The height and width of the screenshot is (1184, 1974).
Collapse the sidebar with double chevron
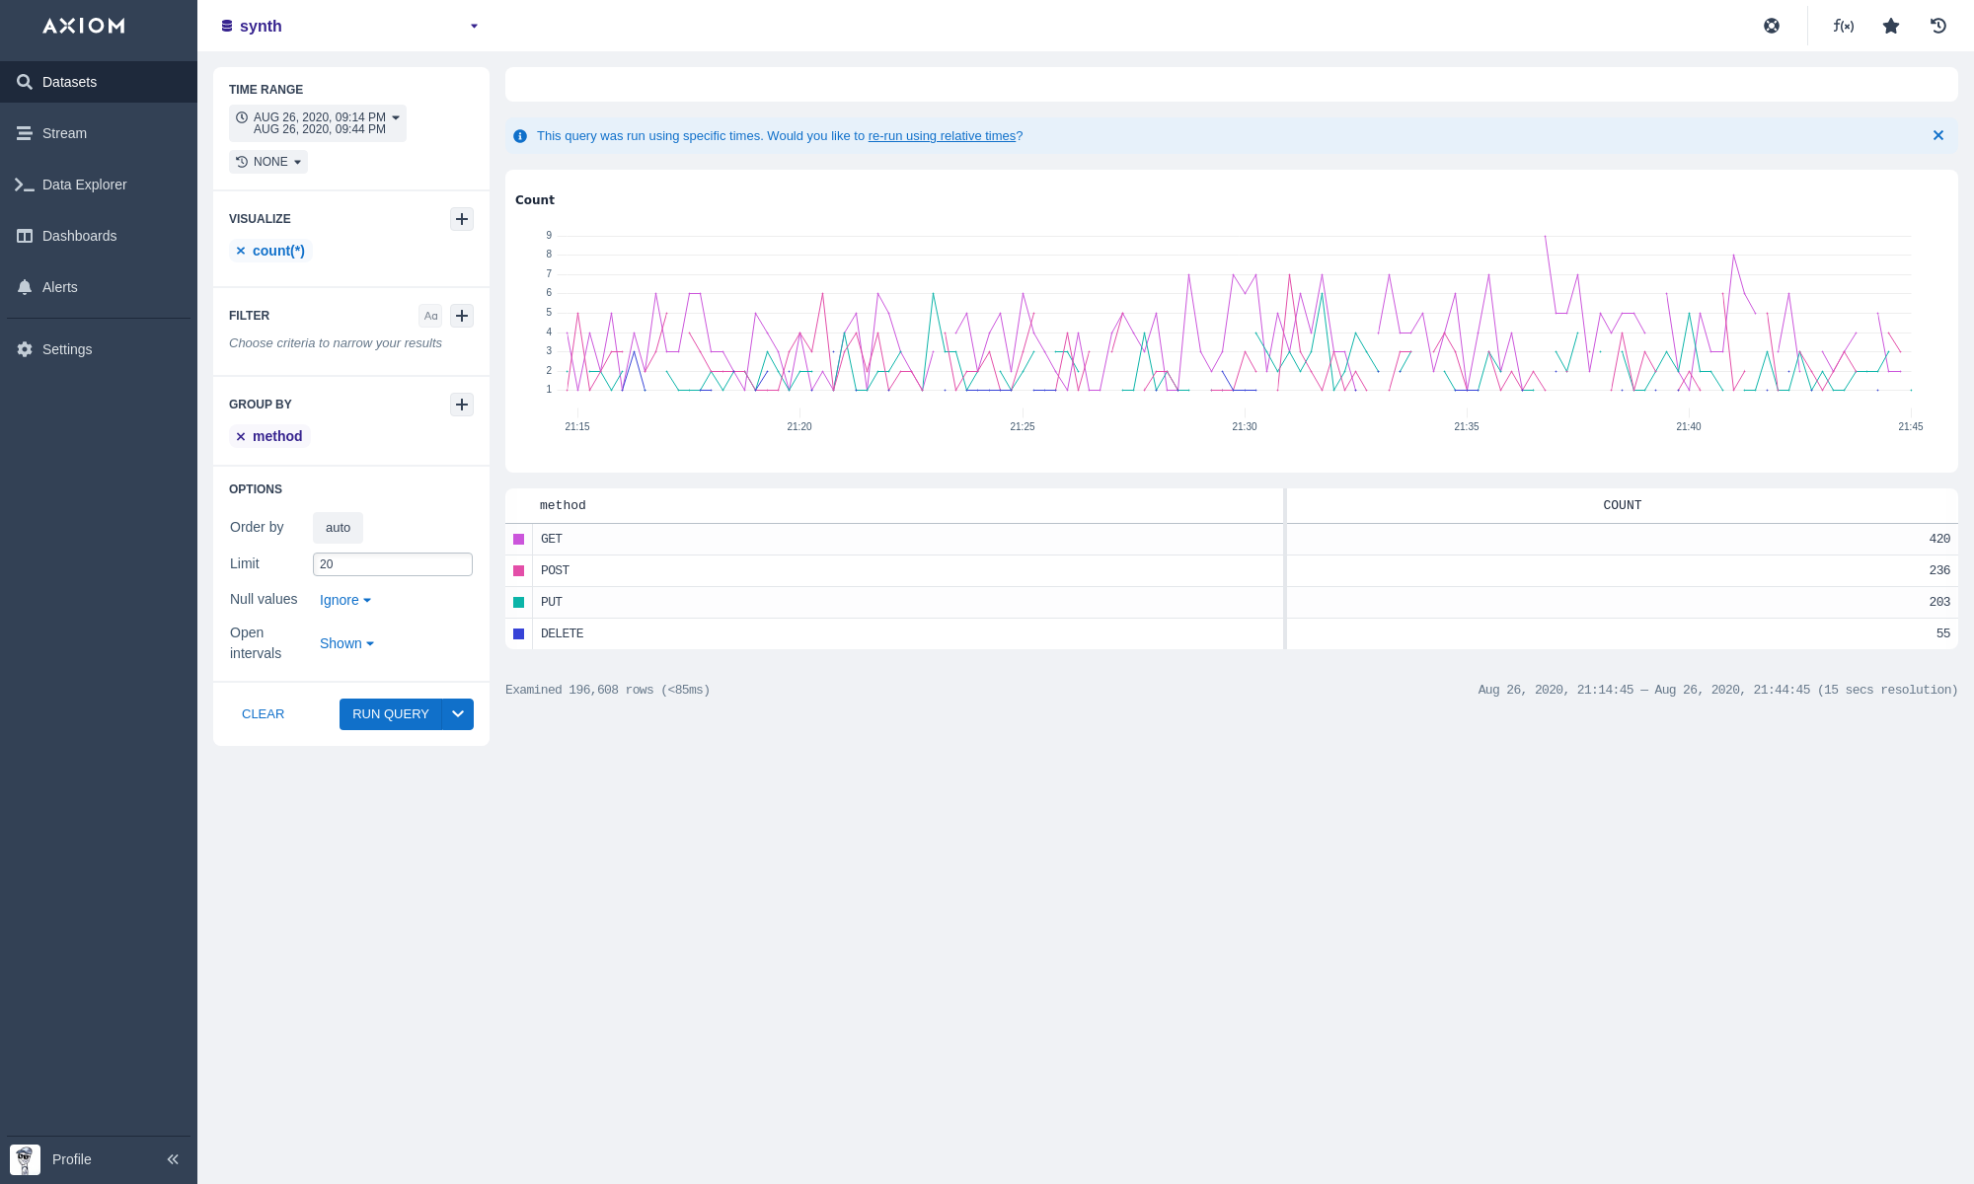coord(173,1159)
